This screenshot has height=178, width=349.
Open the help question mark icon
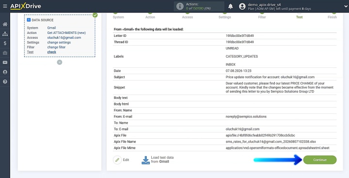(5, 81)
